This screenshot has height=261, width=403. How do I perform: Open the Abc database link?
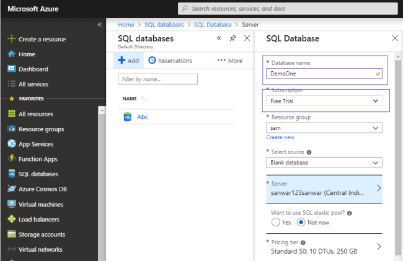point(143,117)
